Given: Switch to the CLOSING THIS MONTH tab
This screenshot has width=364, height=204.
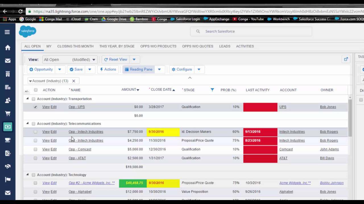Looking at the screenshot, I should point(75,46).
